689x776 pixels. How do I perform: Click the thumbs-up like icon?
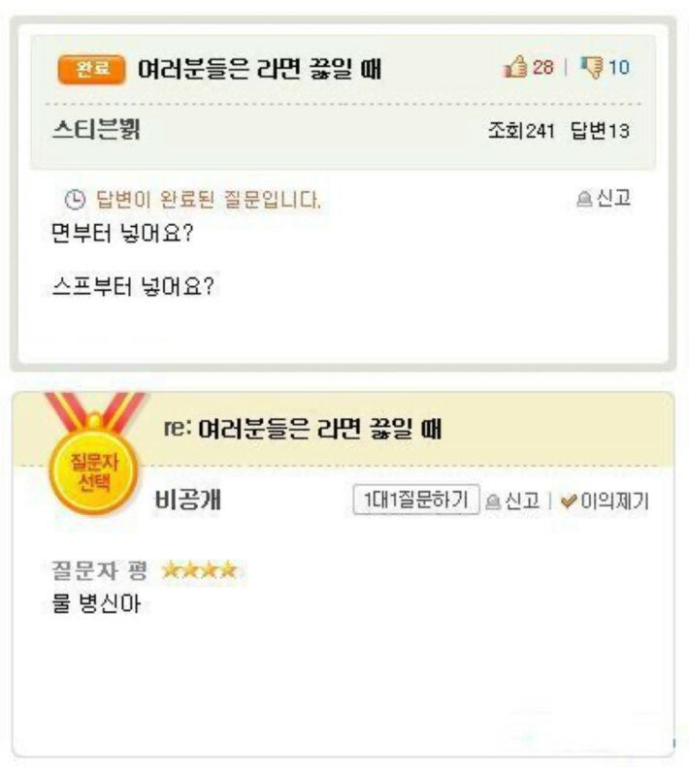tap(515, 66)
